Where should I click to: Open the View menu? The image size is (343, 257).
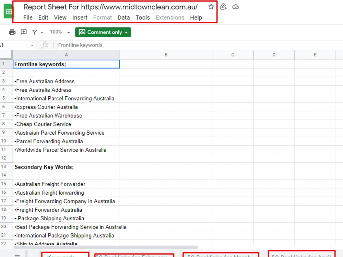60,17
